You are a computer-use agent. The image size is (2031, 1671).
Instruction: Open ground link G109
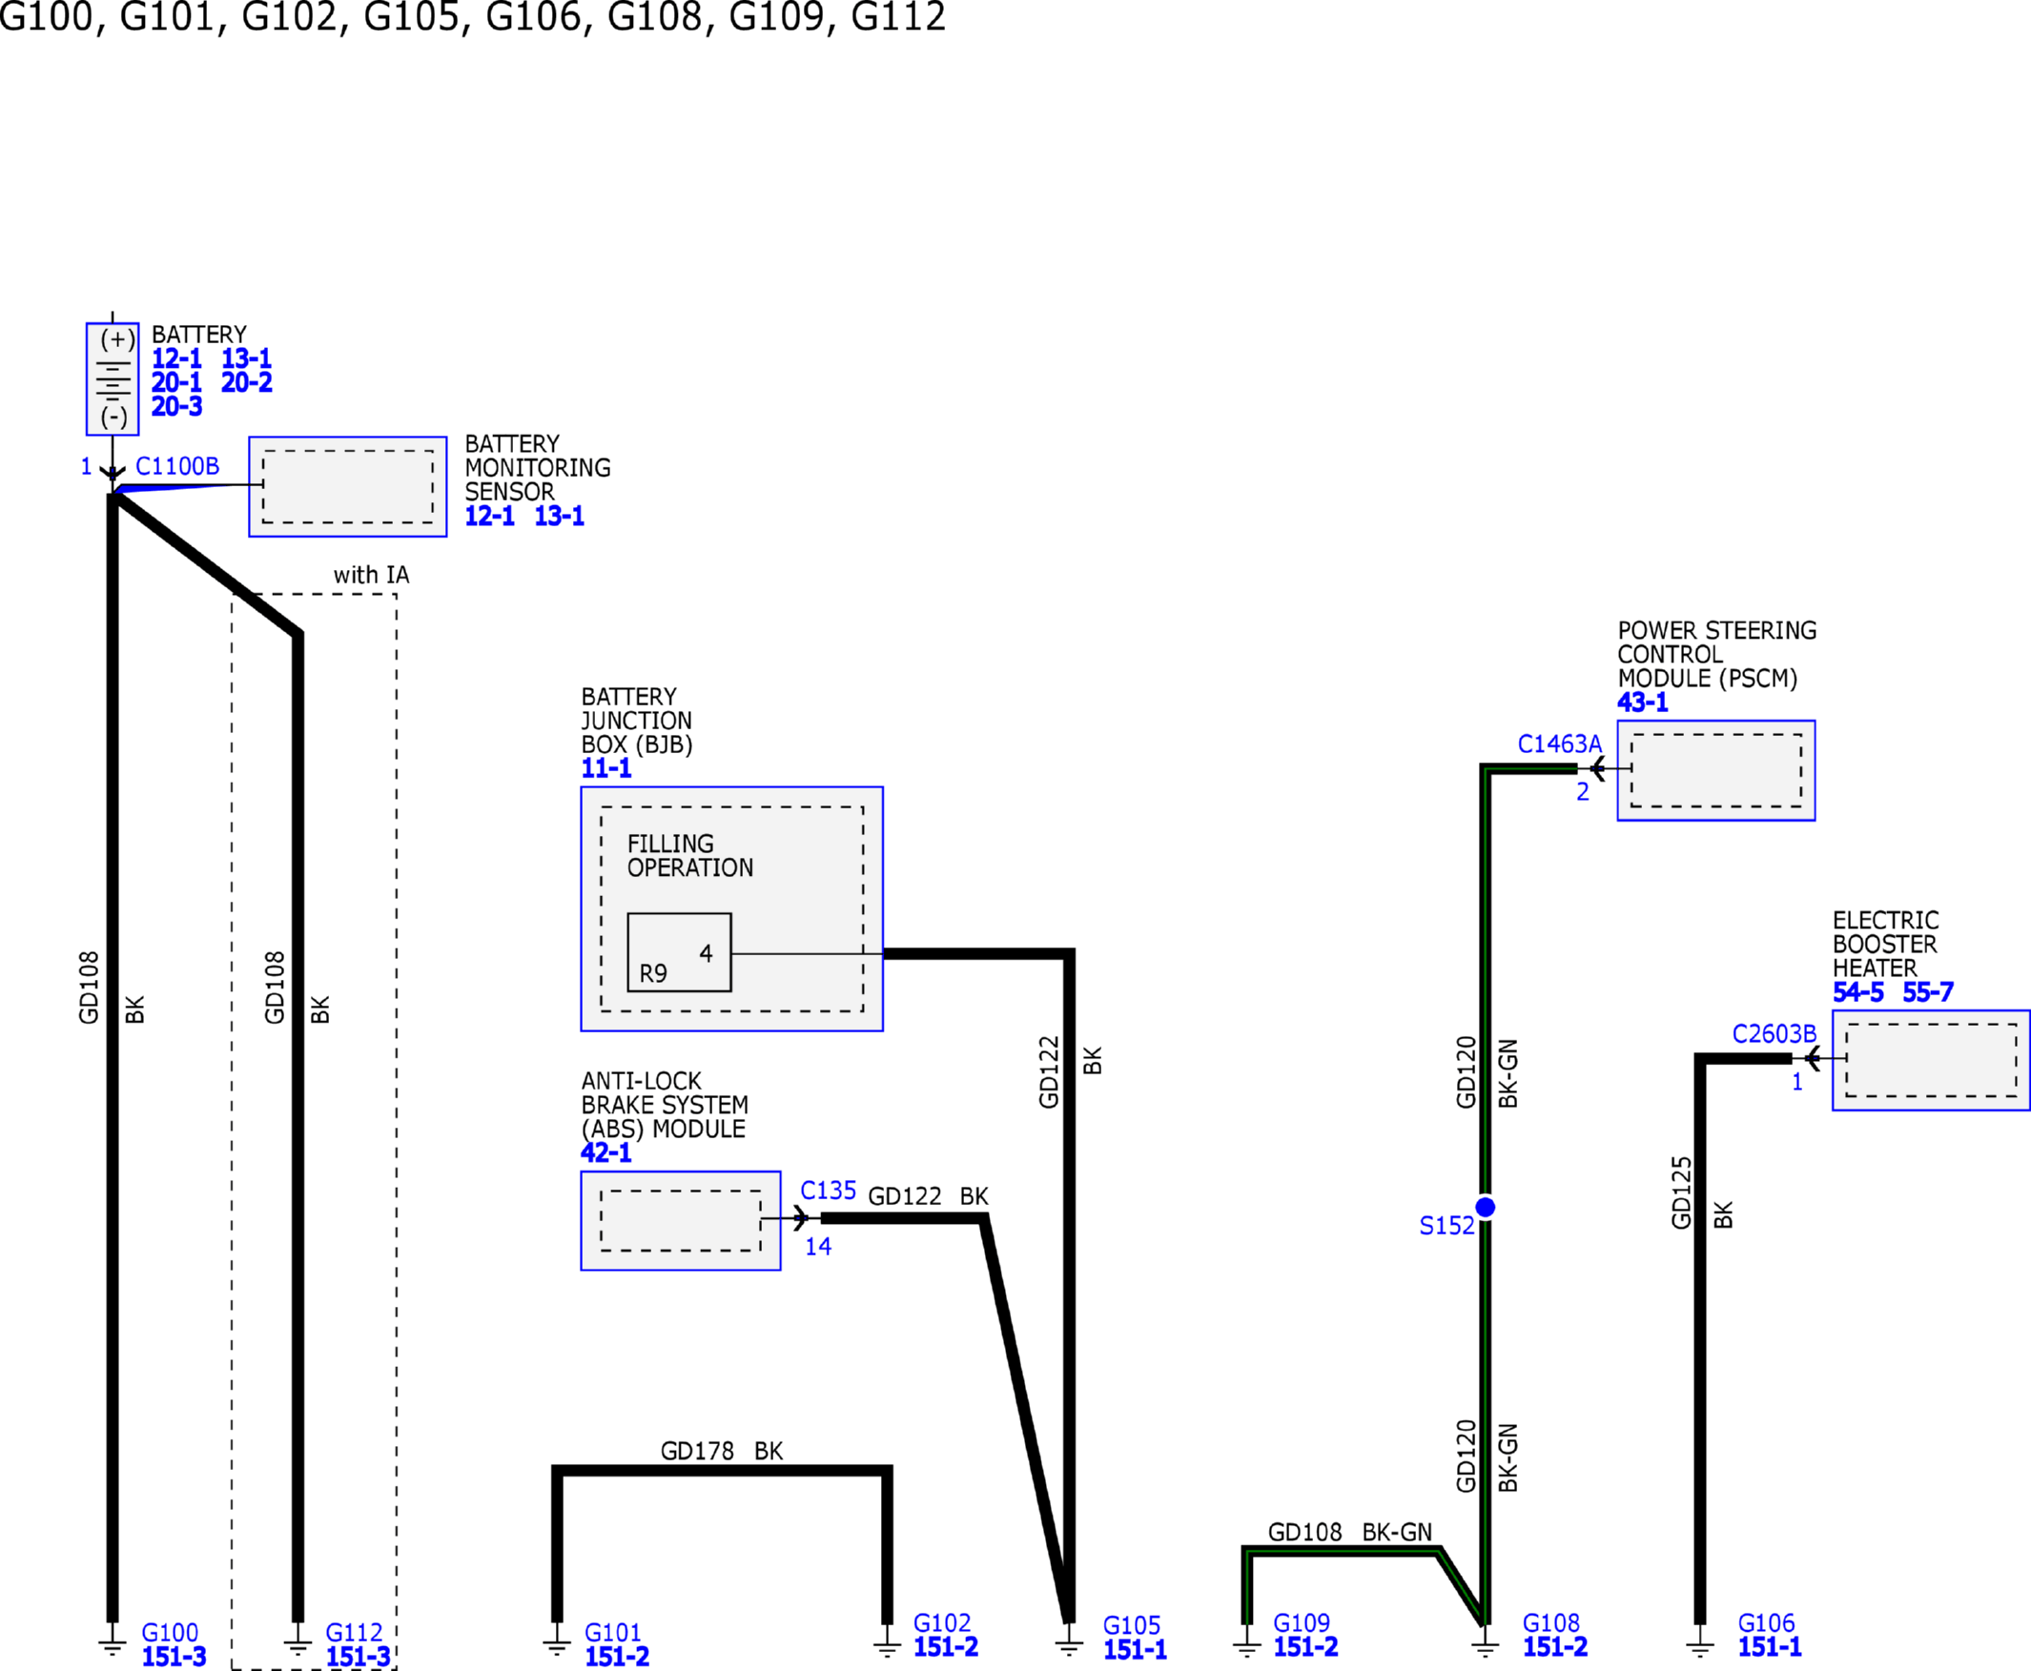(1301, 1624)
